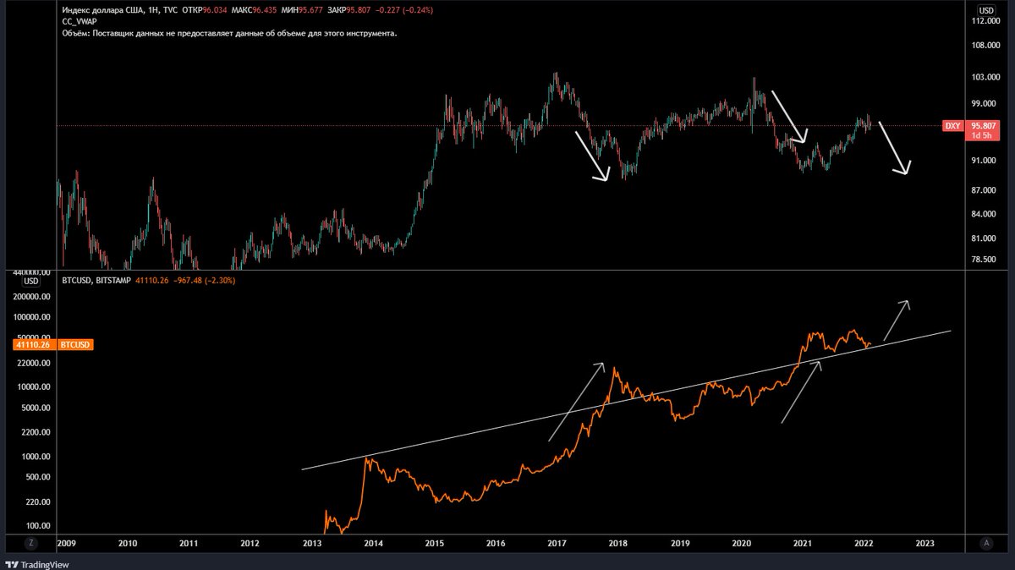Viewport: 1015px width, 570px height.
Task: Click the red DXY ticker label on price axis
Action: click(952, 125)
